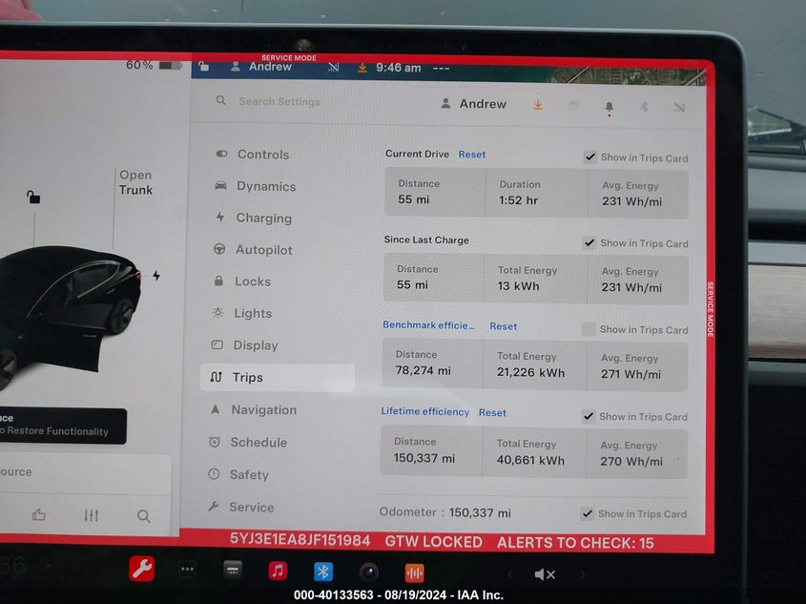Launch the music app in dock
The image size is (806, 604).
[x=278, y=571]
